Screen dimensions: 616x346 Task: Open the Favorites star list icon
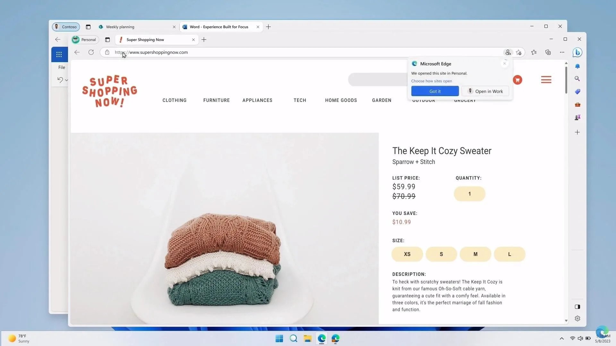tap(534, 52)
